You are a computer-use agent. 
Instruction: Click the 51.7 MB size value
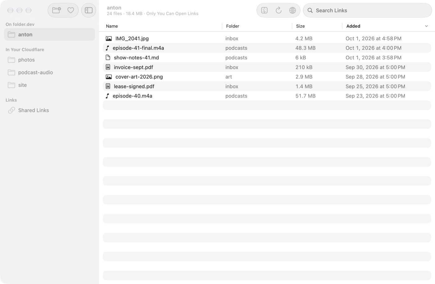pos(305,96)
